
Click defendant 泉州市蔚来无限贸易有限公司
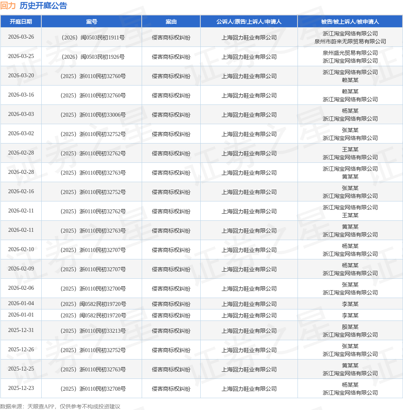(x=350, y=41)
